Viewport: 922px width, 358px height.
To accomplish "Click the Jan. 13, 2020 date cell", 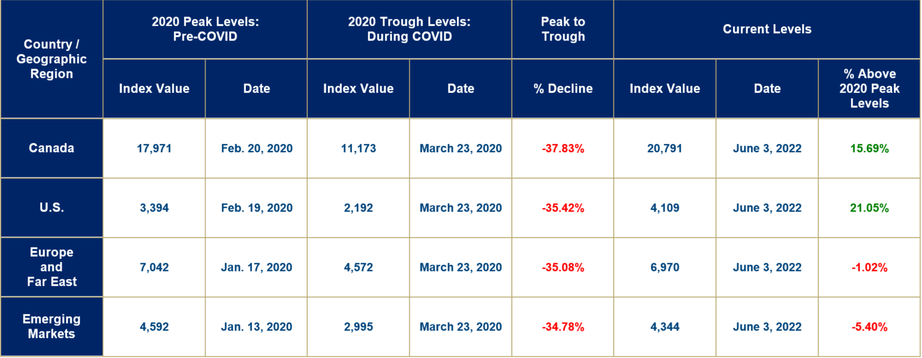I will coord(256,327).
